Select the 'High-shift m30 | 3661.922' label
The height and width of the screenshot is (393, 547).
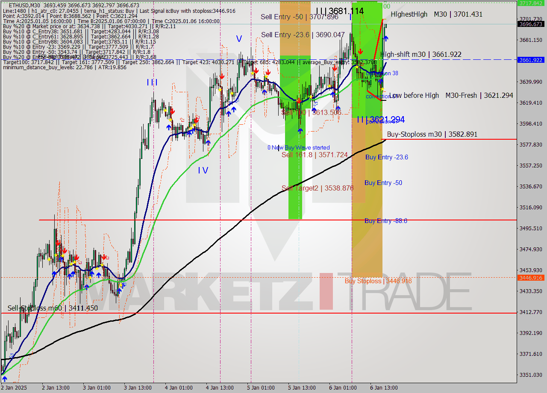421,54
